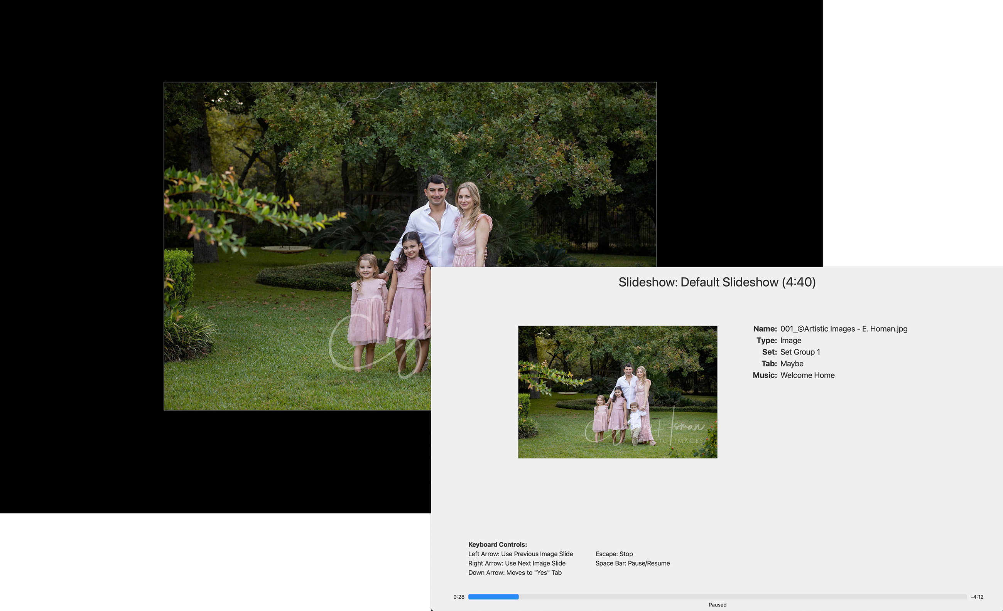Click the file name '001_©Artistic Images - E. Homan.jpg'
1003x611 pixels.
pos(843,329)
